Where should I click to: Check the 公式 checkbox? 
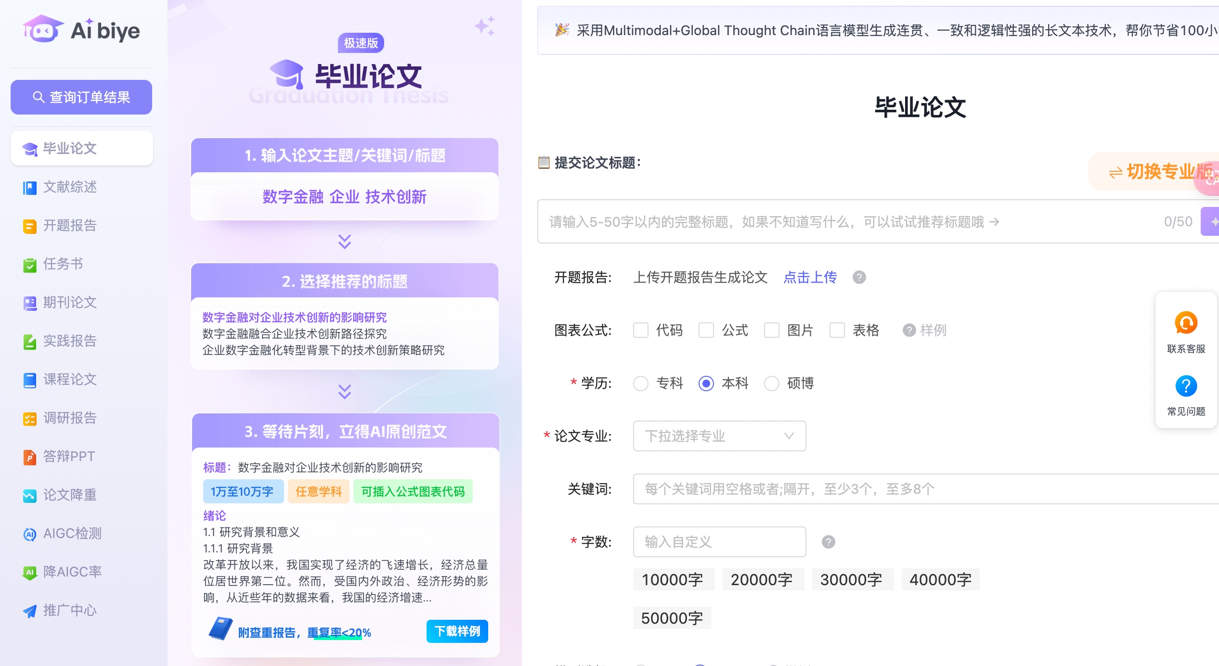point(706,330)
